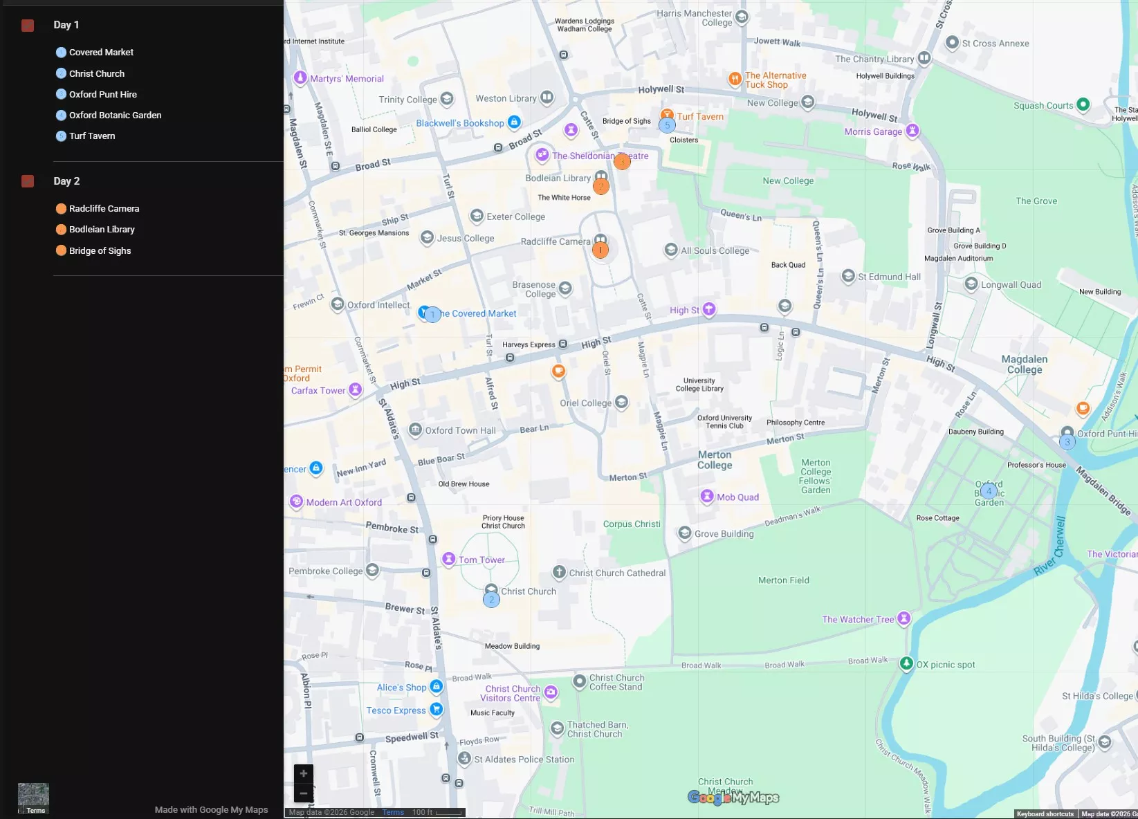Screen dimensions: 1138x819
Task: Click Jesus College icon
Action: pos(428,237)
